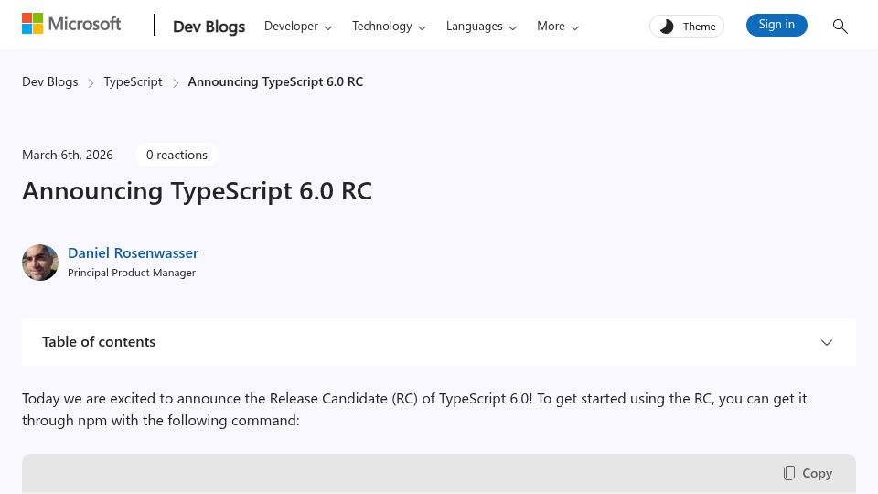Go to TypeScript breadcrumb

(x=133, y=81)
